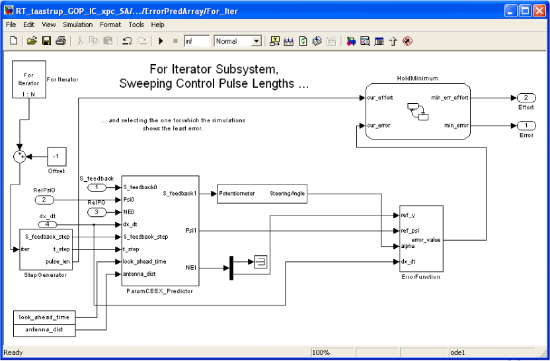
Task: Click the greyed-out icon before Library Browser
Action: (331, 41)
